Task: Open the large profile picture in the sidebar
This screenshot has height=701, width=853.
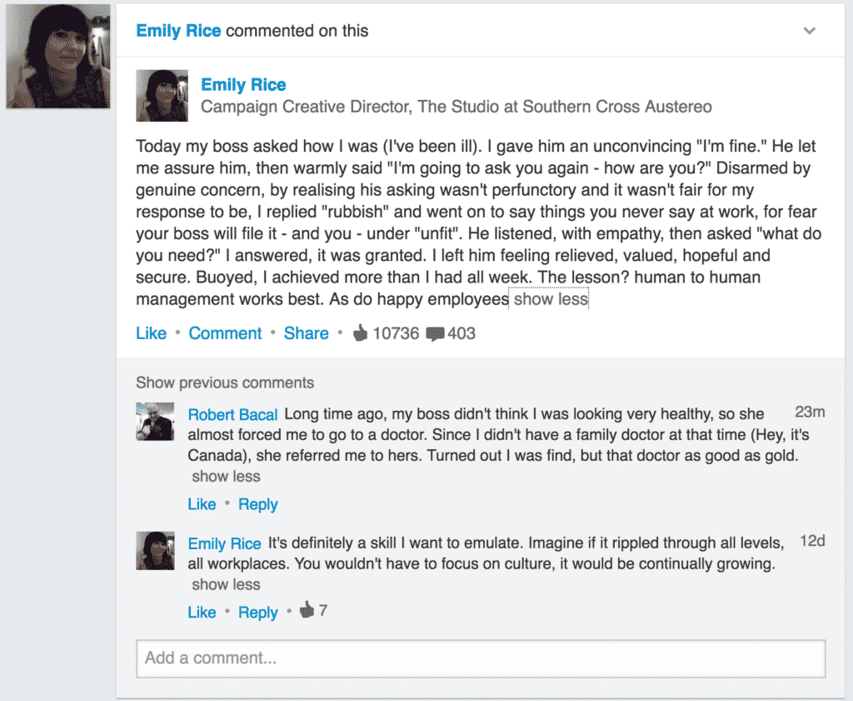Action: pos(57,55)
